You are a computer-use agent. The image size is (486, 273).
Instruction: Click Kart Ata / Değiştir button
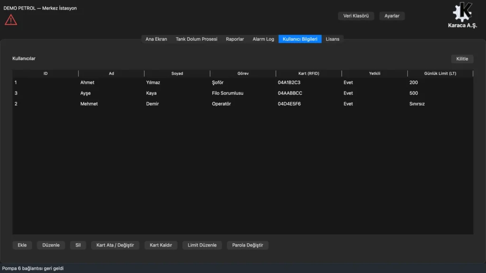115,245
